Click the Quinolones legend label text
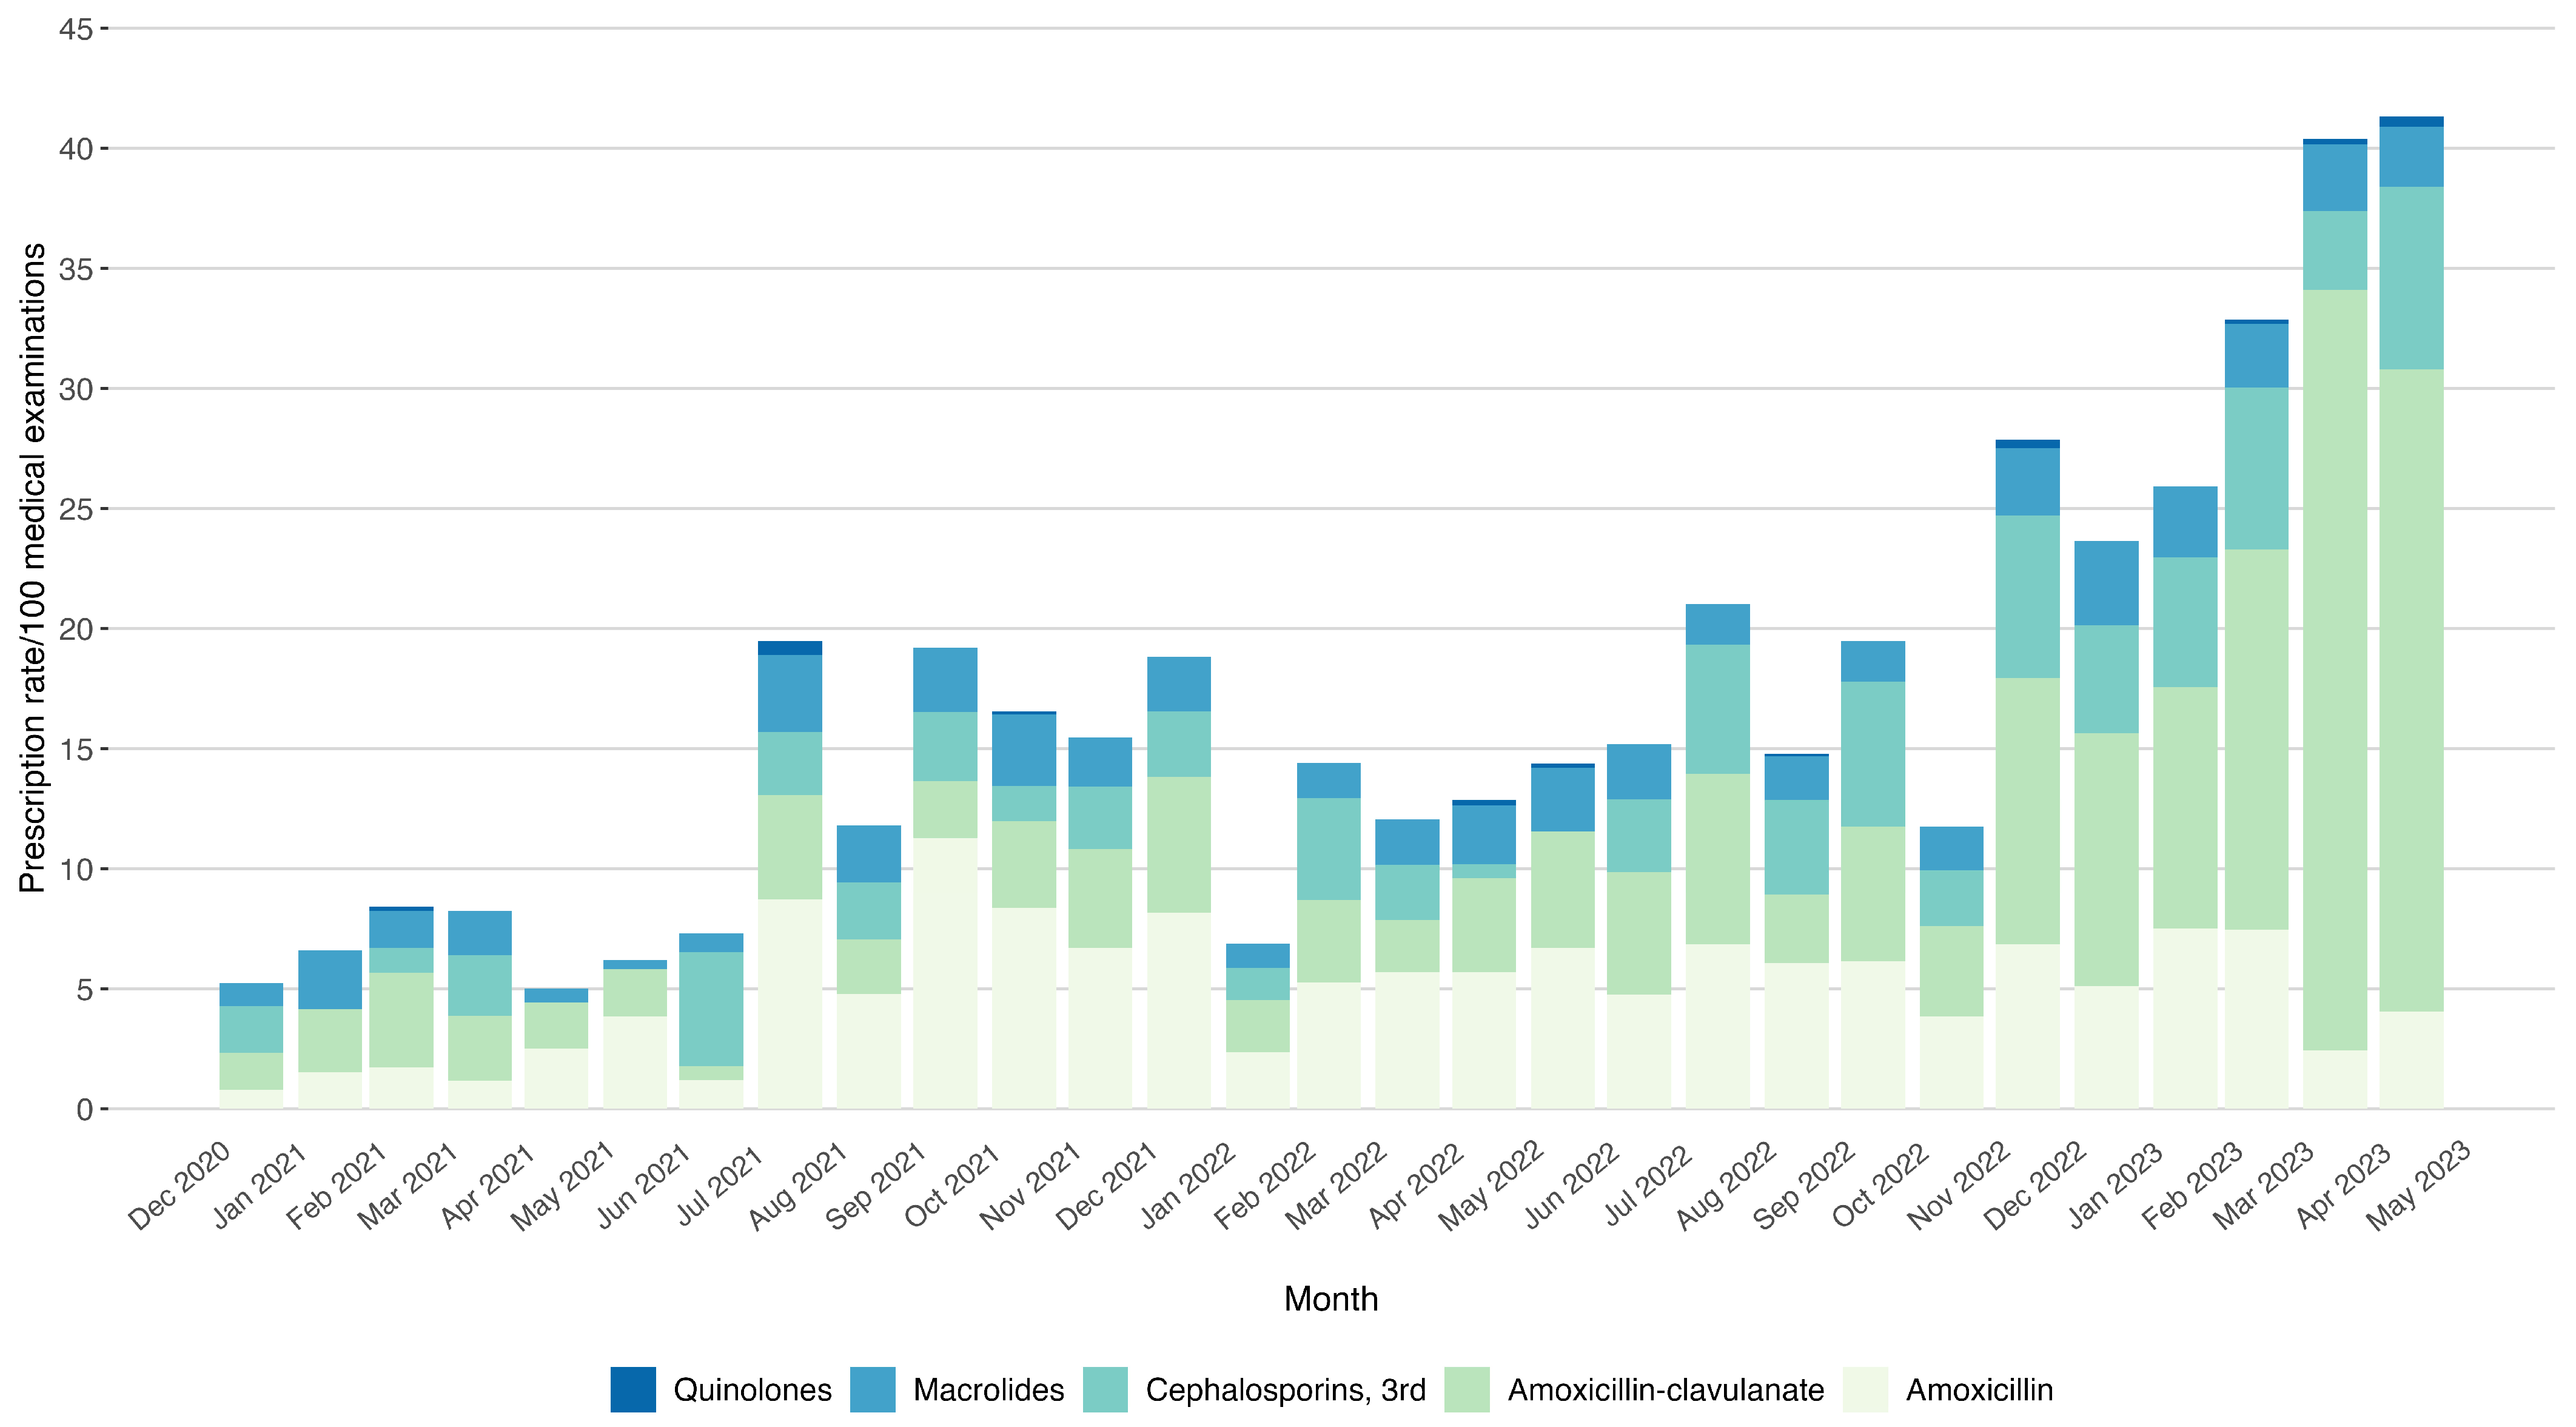 pos(752,1389)
